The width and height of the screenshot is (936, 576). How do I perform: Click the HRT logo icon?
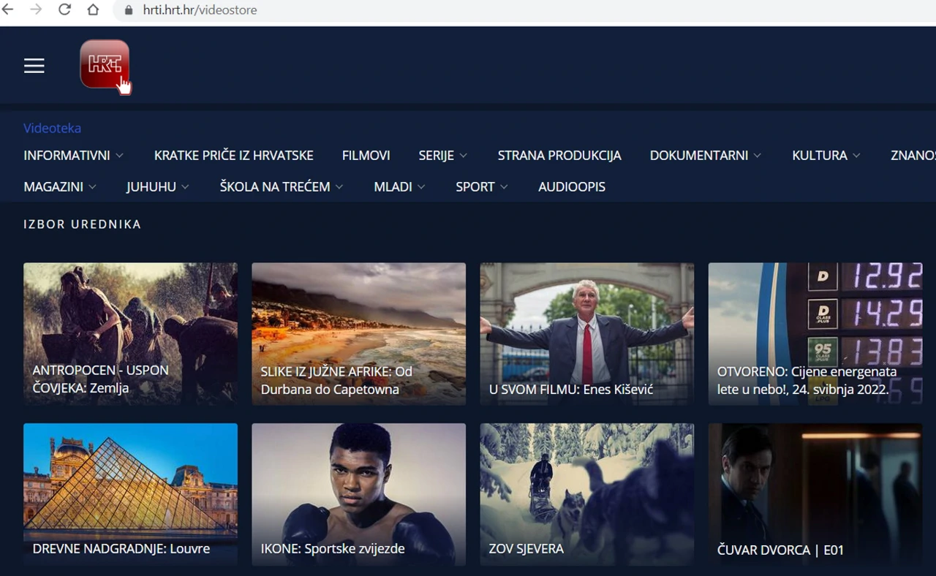(104, 64)
